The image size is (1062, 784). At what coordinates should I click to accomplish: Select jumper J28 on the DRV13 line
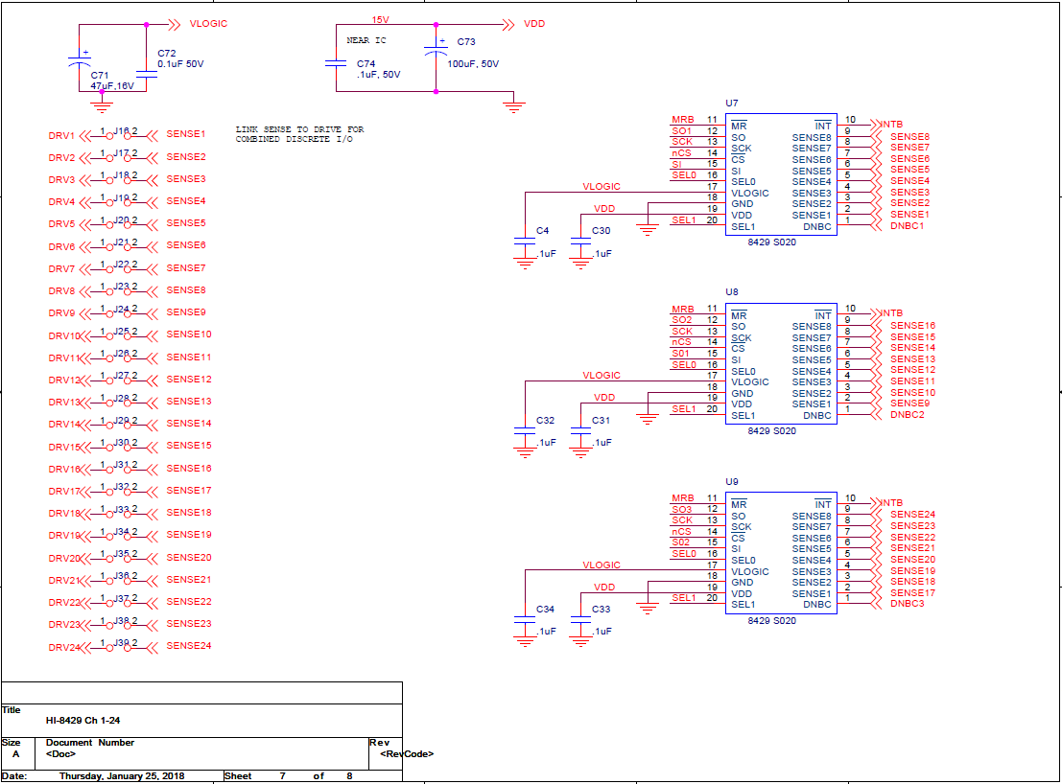point(119,402)
